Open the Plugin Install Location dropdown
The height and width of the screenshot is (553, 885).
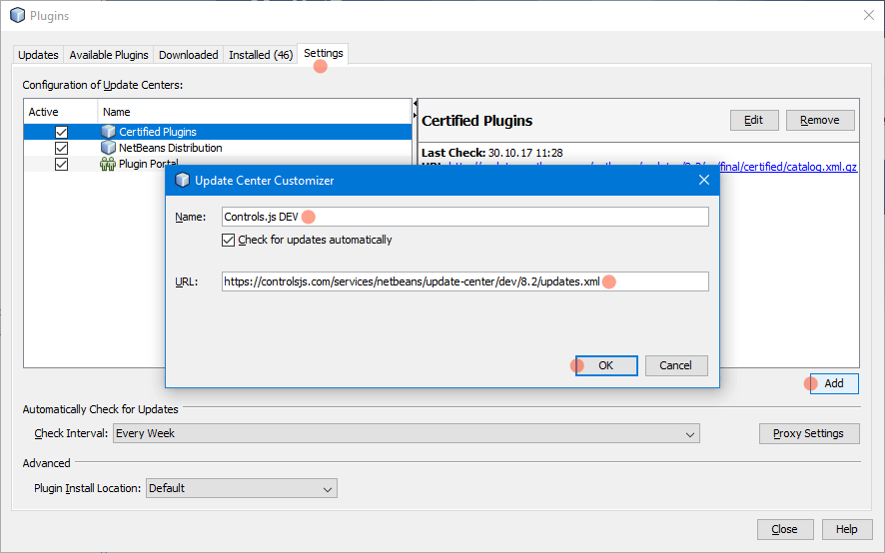click(x=242, y=488)
